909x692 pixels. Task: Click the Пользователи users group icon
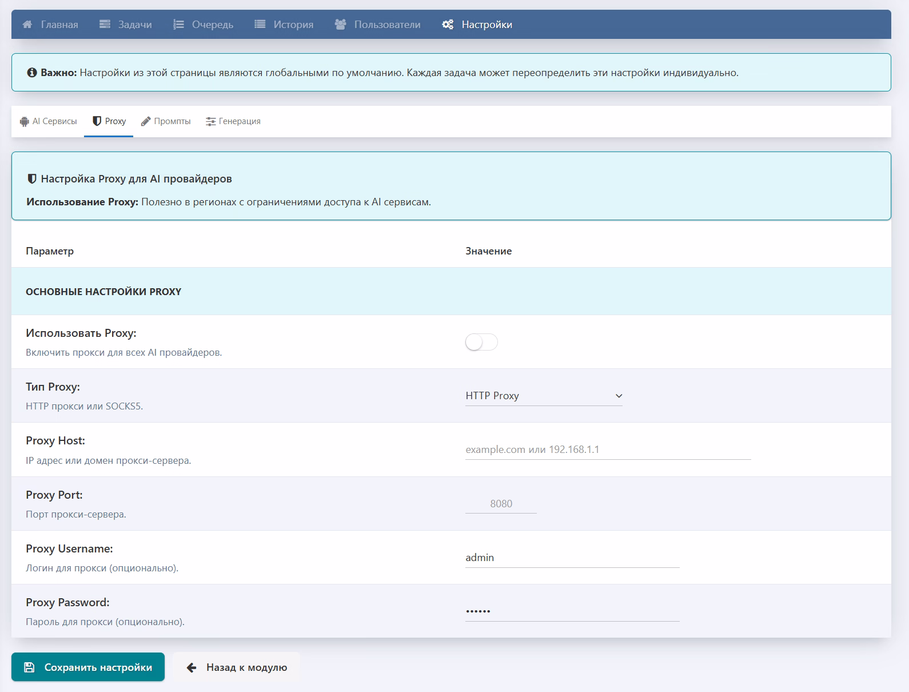coord(340,25)
